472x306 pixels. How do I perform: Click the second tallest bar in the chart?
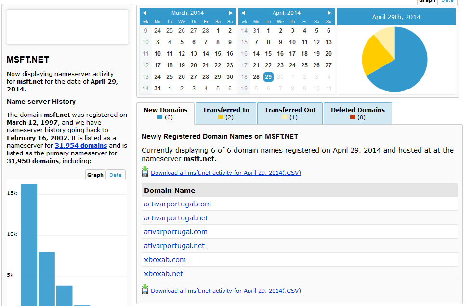click(x=47, y=279)
